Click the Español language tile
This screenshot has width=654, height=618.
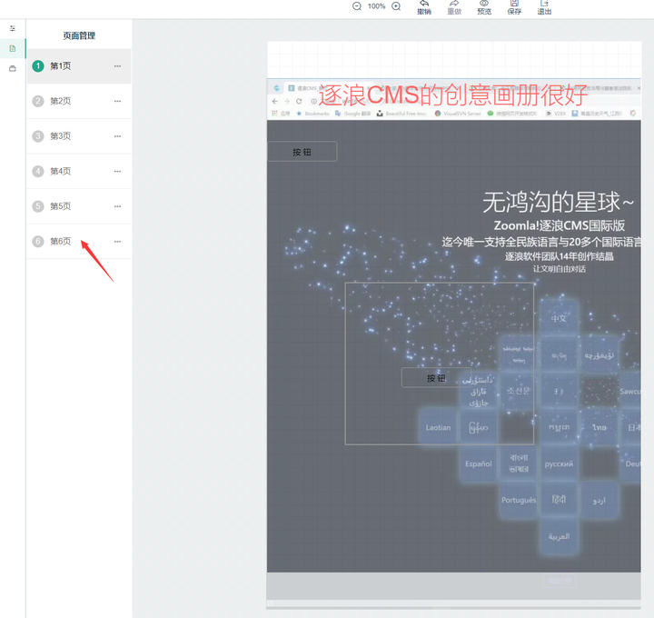[479, 463]
